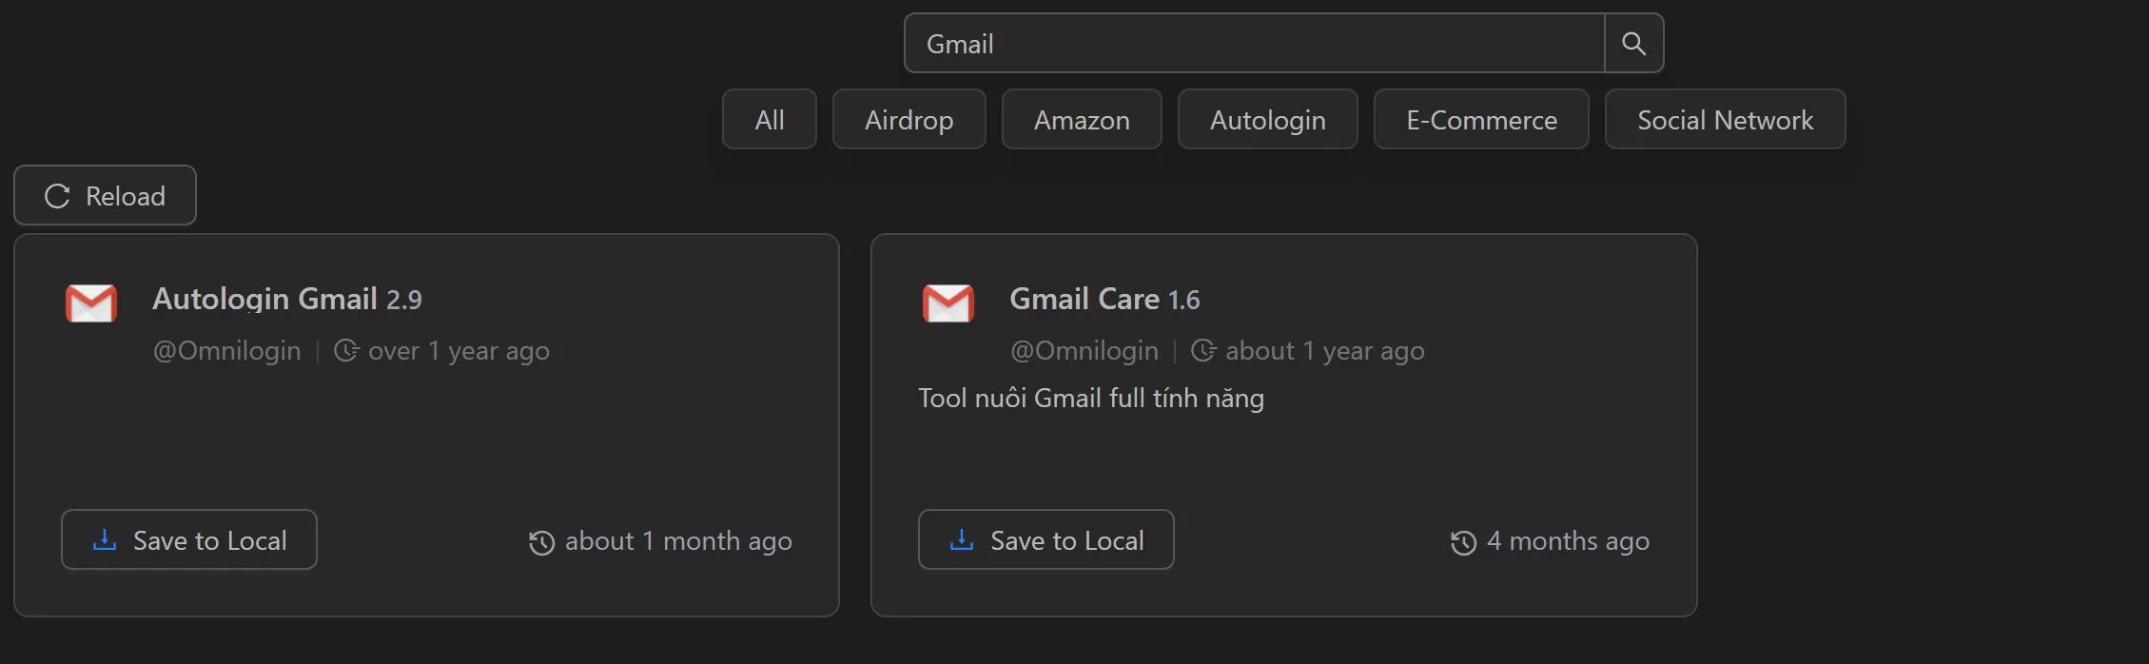This screenshot has width=2149, height=664.
Task: Filter scripts by Airdrop category
Action: [x=908, y=120]
